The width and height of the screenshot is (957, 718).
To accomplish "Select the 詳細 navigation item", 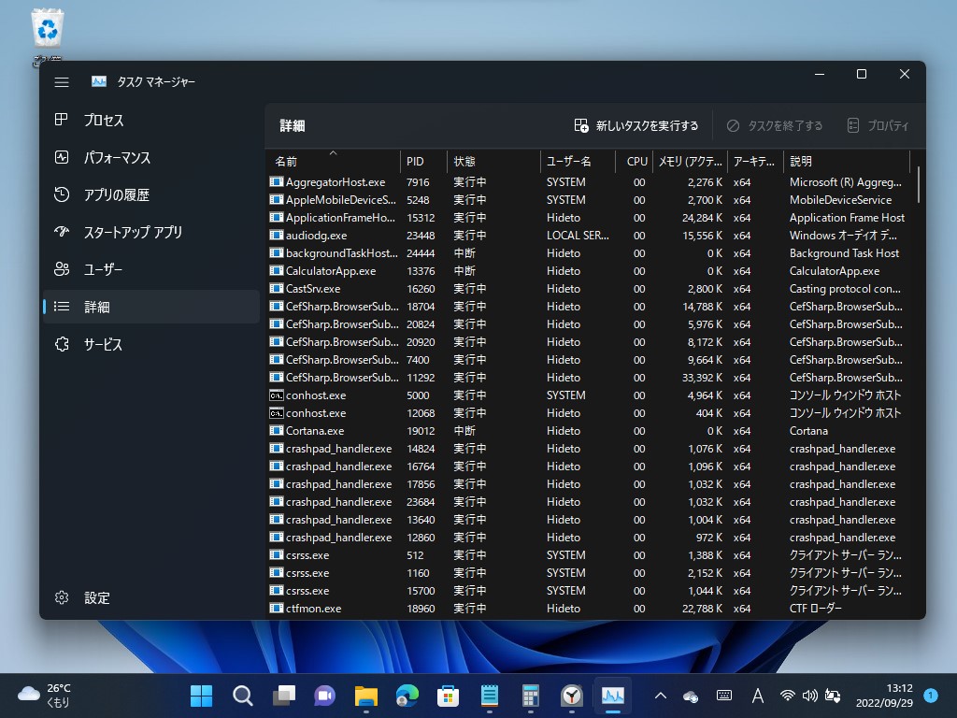I will [x=150, y=307].
